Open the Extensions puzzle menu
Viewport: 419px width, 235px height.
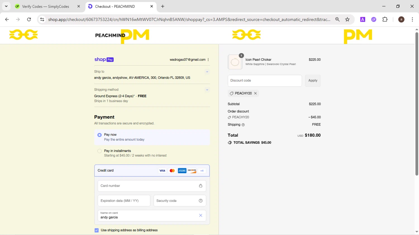click(385, 20)
